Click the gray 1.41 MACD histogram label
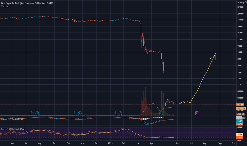The width and height of the screenshot is (247, 146). pos(239,118)
